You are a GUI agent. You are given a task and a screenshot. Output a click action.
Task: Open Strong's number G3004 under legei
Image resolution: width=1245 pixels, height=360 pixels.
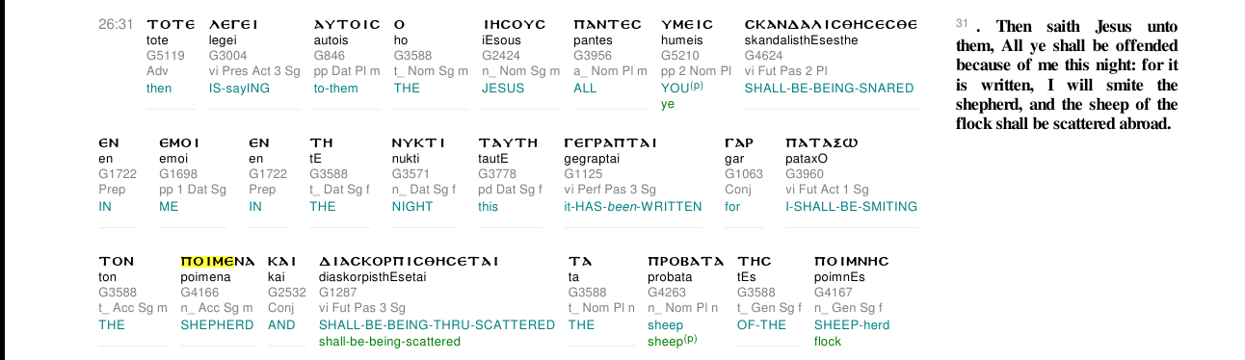tap(226, 56)
